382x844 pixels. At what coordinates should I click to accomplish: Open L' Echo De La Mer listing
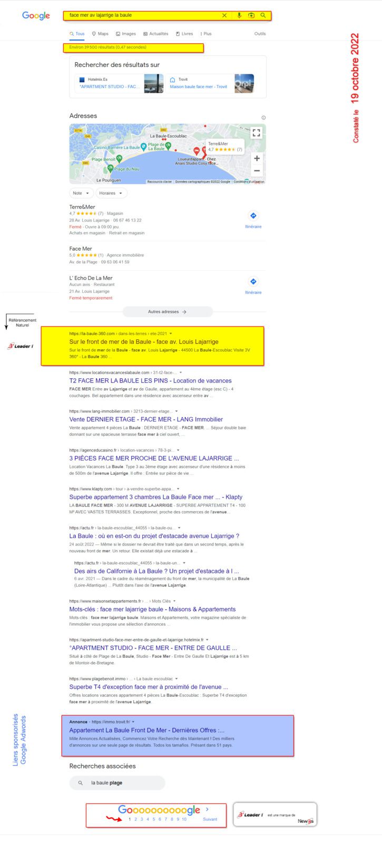[91, 278]
